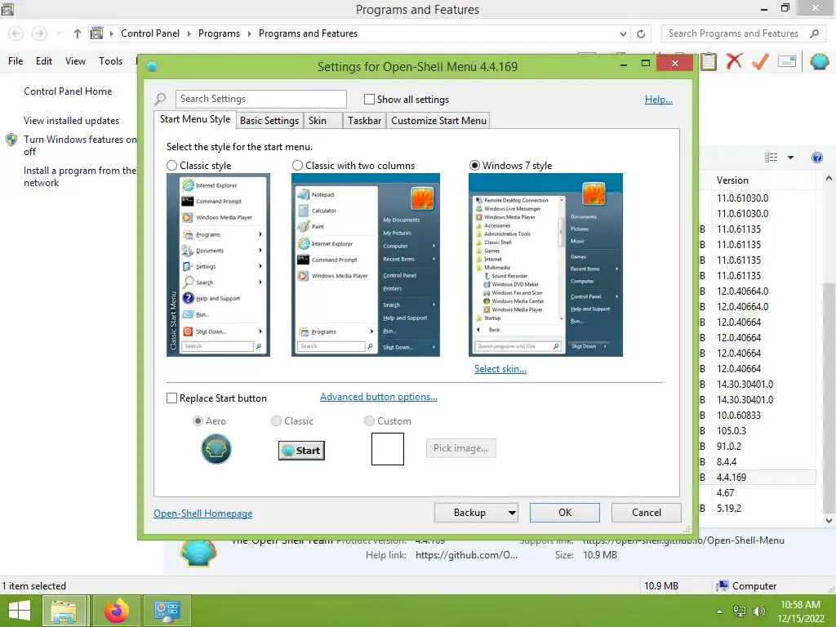Image resolution: width=836 pixels, height=627 pixels.
Task: Click the red X Delete toolbar icon
Action: tap(734, 61)
